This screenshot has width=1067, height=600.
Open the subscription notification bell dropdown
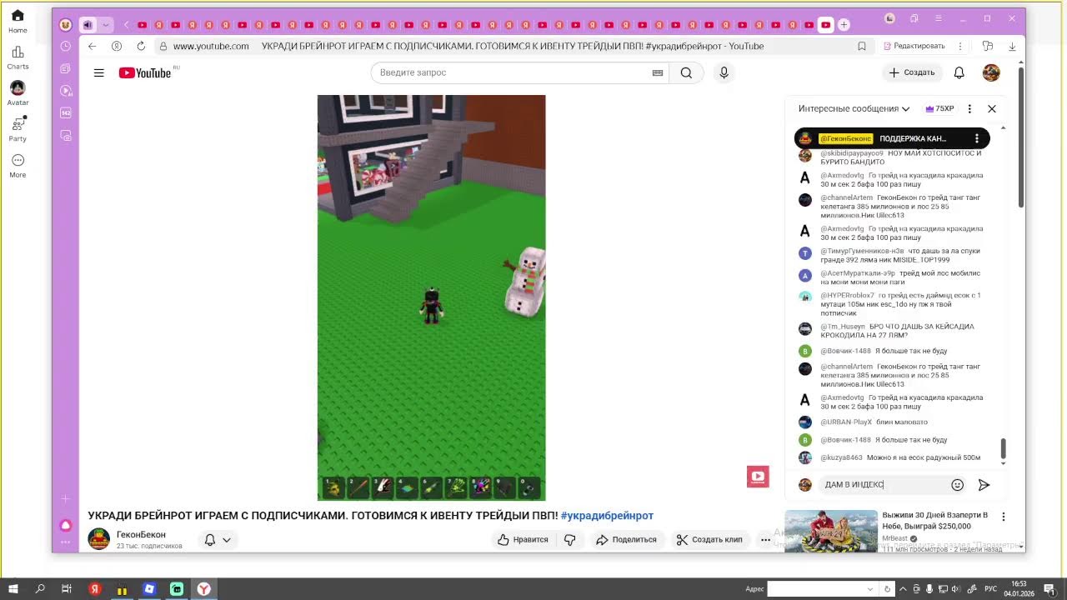click(x=218, y=540)
